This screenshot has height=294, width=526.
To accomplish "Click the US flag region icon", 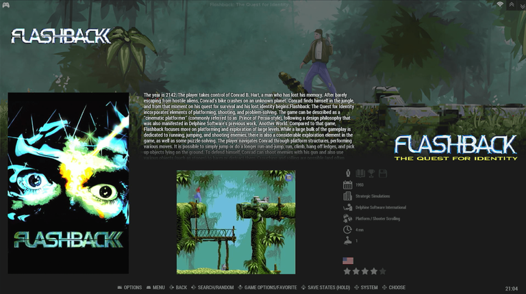I will tap(348, 260).
